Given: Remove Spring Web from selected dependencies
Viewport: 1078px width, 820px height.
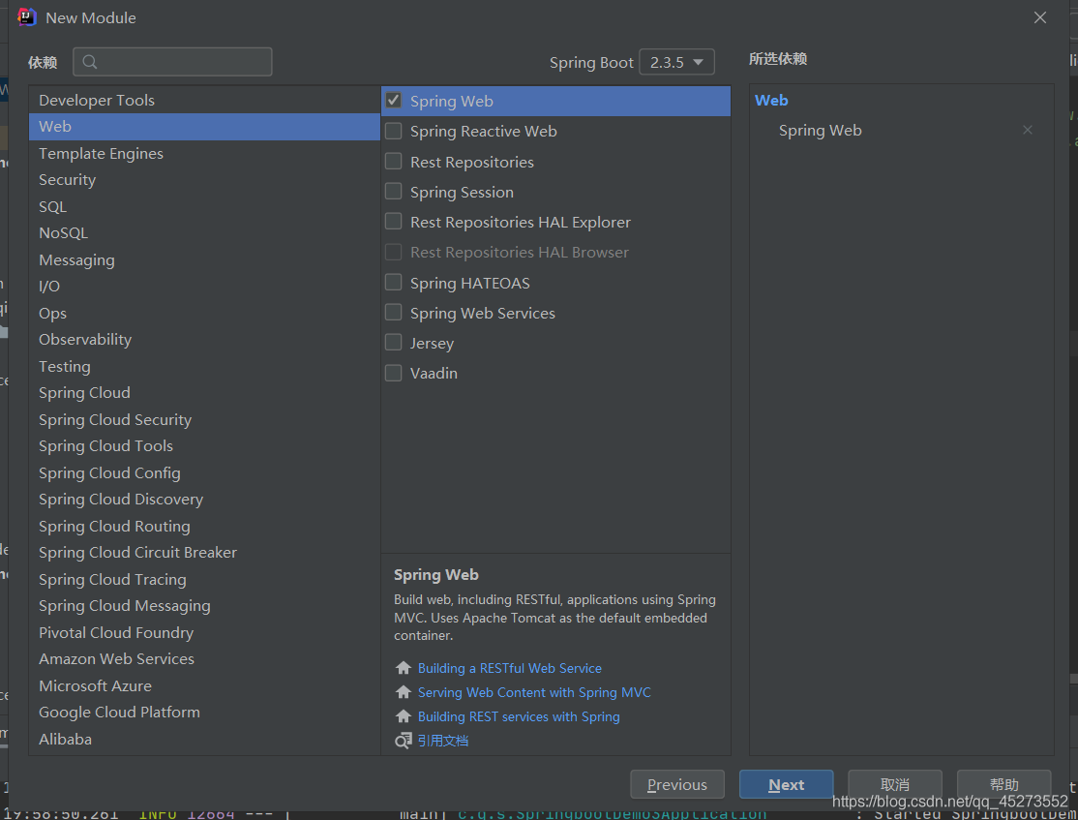Looking at the screenshot, I should click(1027, 130).
